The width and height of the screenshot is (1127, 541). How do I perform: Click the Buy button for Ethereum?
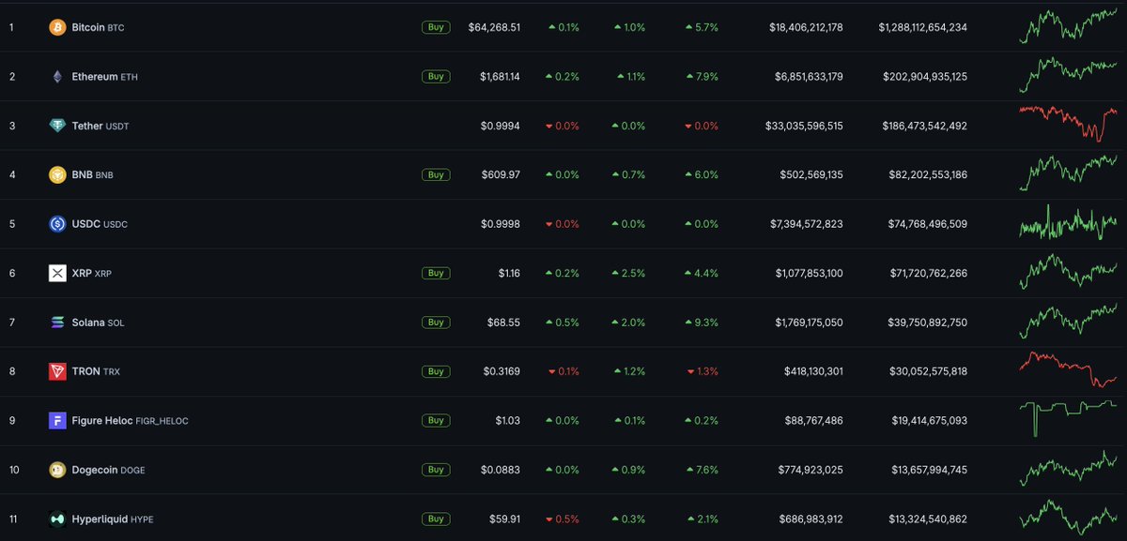click(x=436, y=76)
